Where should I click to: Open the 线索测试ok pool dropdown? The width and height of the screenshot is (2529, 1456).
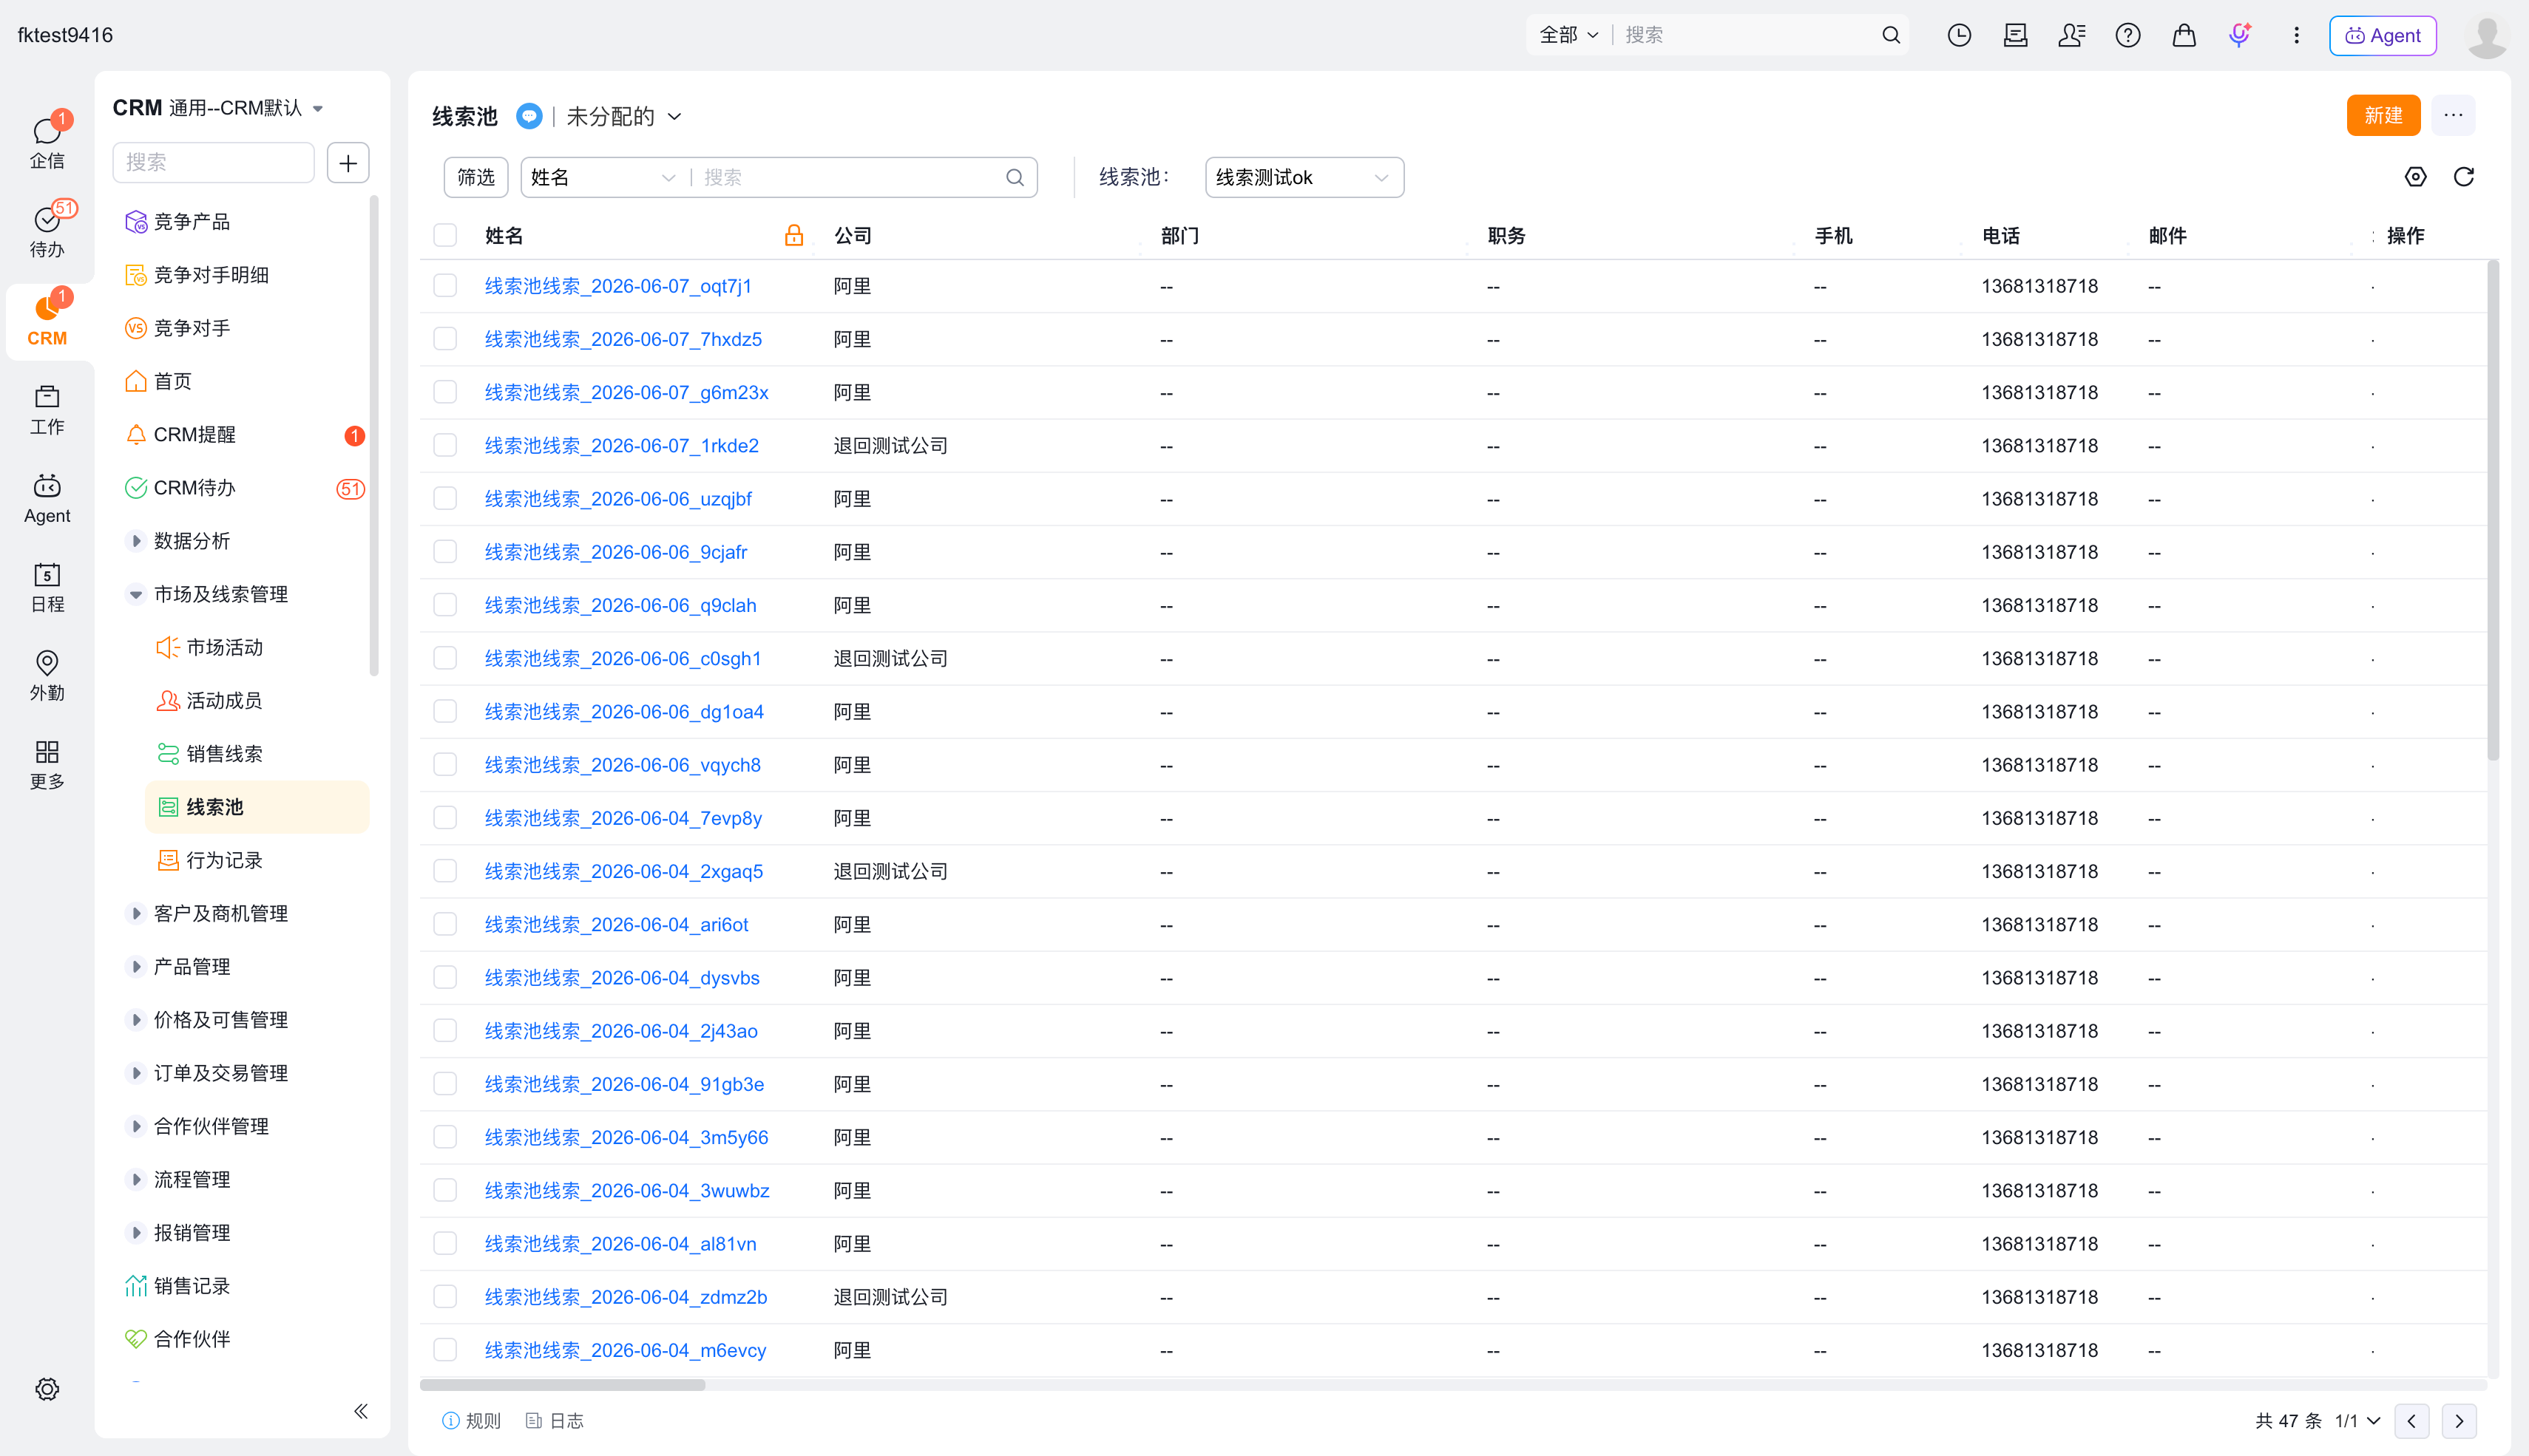point(1304,177)
